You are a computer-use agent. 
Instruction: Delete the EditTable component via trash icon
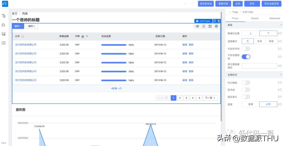(x=219, y=21)
